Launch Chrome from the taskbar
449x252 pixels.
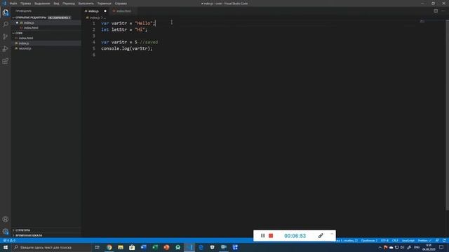tap(109, 247)
